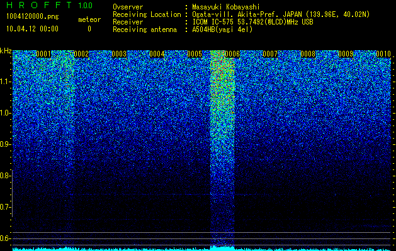Click antenna text A504HB(yagi 4el)
Image resolution: width=396 pixels, height=251 pixels.
[222, 29]
